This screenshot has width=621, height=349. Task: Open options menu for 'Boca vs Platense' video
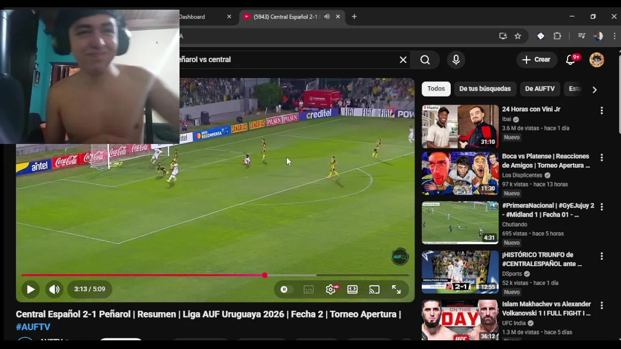click(602, 158)
